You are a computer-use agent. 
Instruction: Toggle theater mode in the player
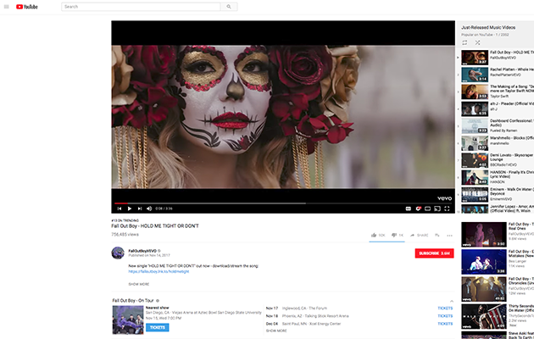click(x=426, y=208)
